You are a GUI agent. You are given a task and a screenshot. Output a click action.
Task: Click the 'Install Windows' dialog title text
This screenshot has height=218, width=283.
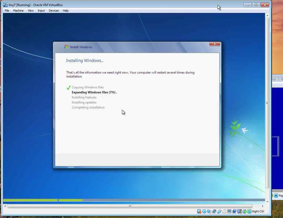[x=81, y=47]
